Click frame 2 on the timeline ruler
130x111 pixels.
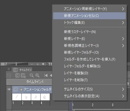pos(93,105)
